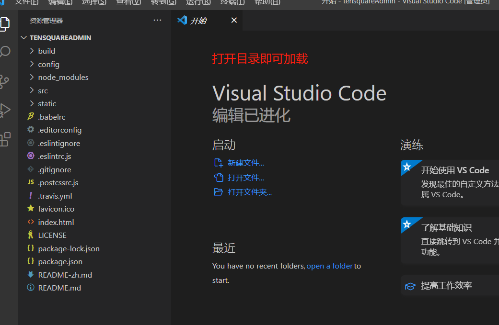Close the 开始 welcome tab
The width and height of the screenshot is (499, 325).
click(234, 20)
